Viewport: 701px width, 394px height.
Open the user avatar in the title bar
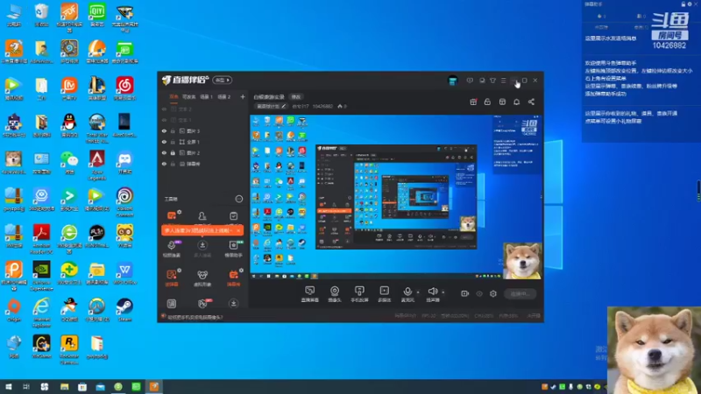pyautogui.click(x=452, y=81)
